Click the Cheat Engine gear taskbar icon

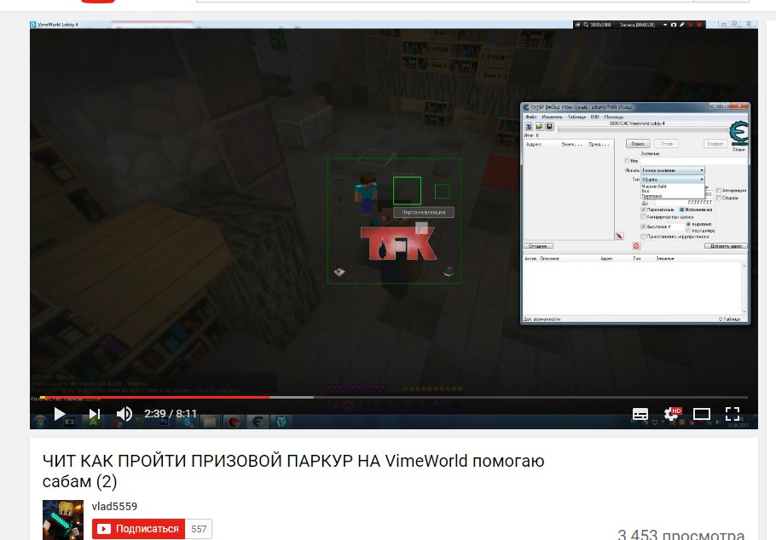[258, 422]
